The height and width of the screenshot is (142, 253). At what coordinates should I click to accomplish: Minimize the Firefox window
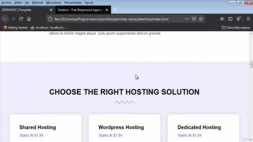(x=232, y=3)
